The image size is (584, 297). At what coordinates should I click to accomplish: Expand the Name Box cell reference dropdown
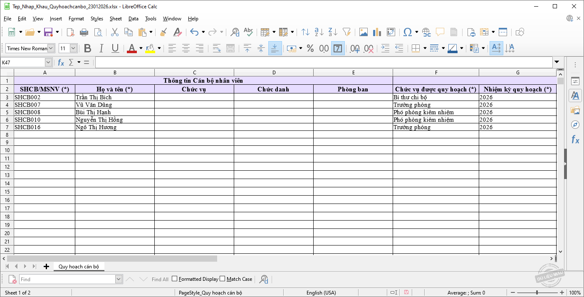pyautogui.click(x=48, y=62)
